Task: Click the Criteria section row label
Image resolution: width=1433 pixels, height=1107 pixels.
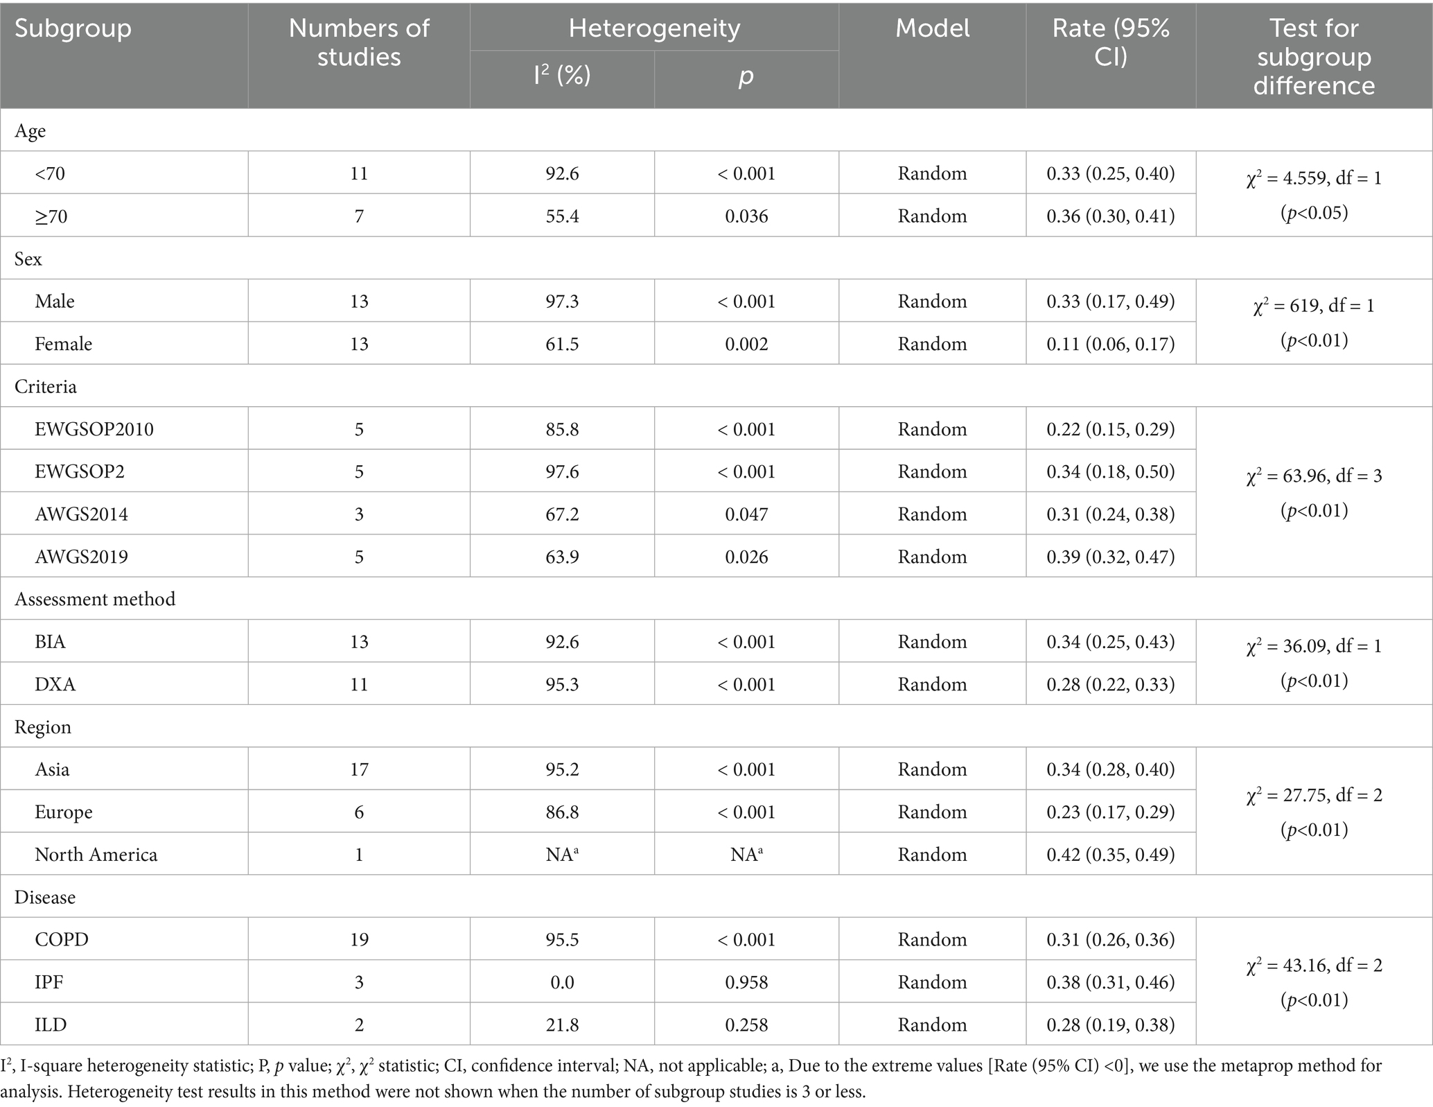Action: [46, 387]
